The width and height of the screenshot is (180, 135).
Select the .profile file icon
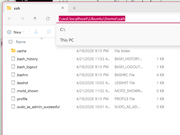click(x=13, y=99)
